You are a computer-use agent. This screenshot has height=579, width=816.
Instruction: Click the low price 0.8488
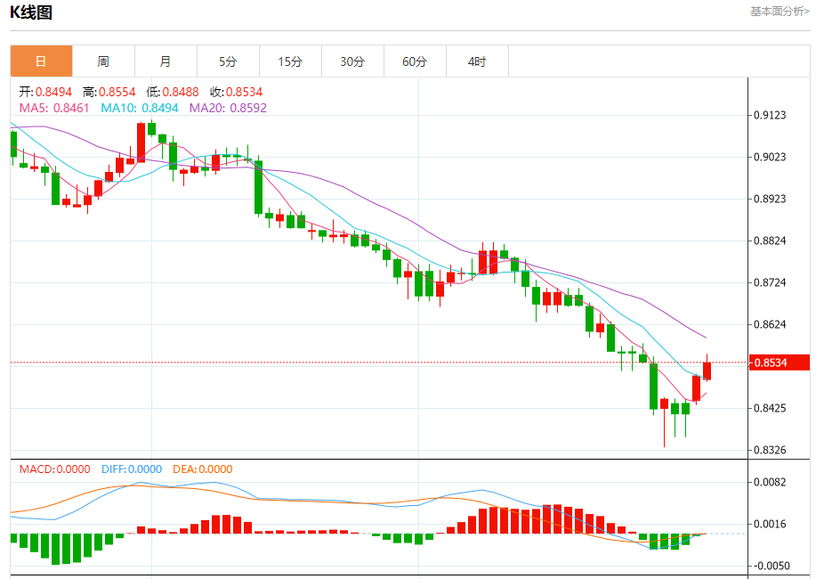point(181,93)
